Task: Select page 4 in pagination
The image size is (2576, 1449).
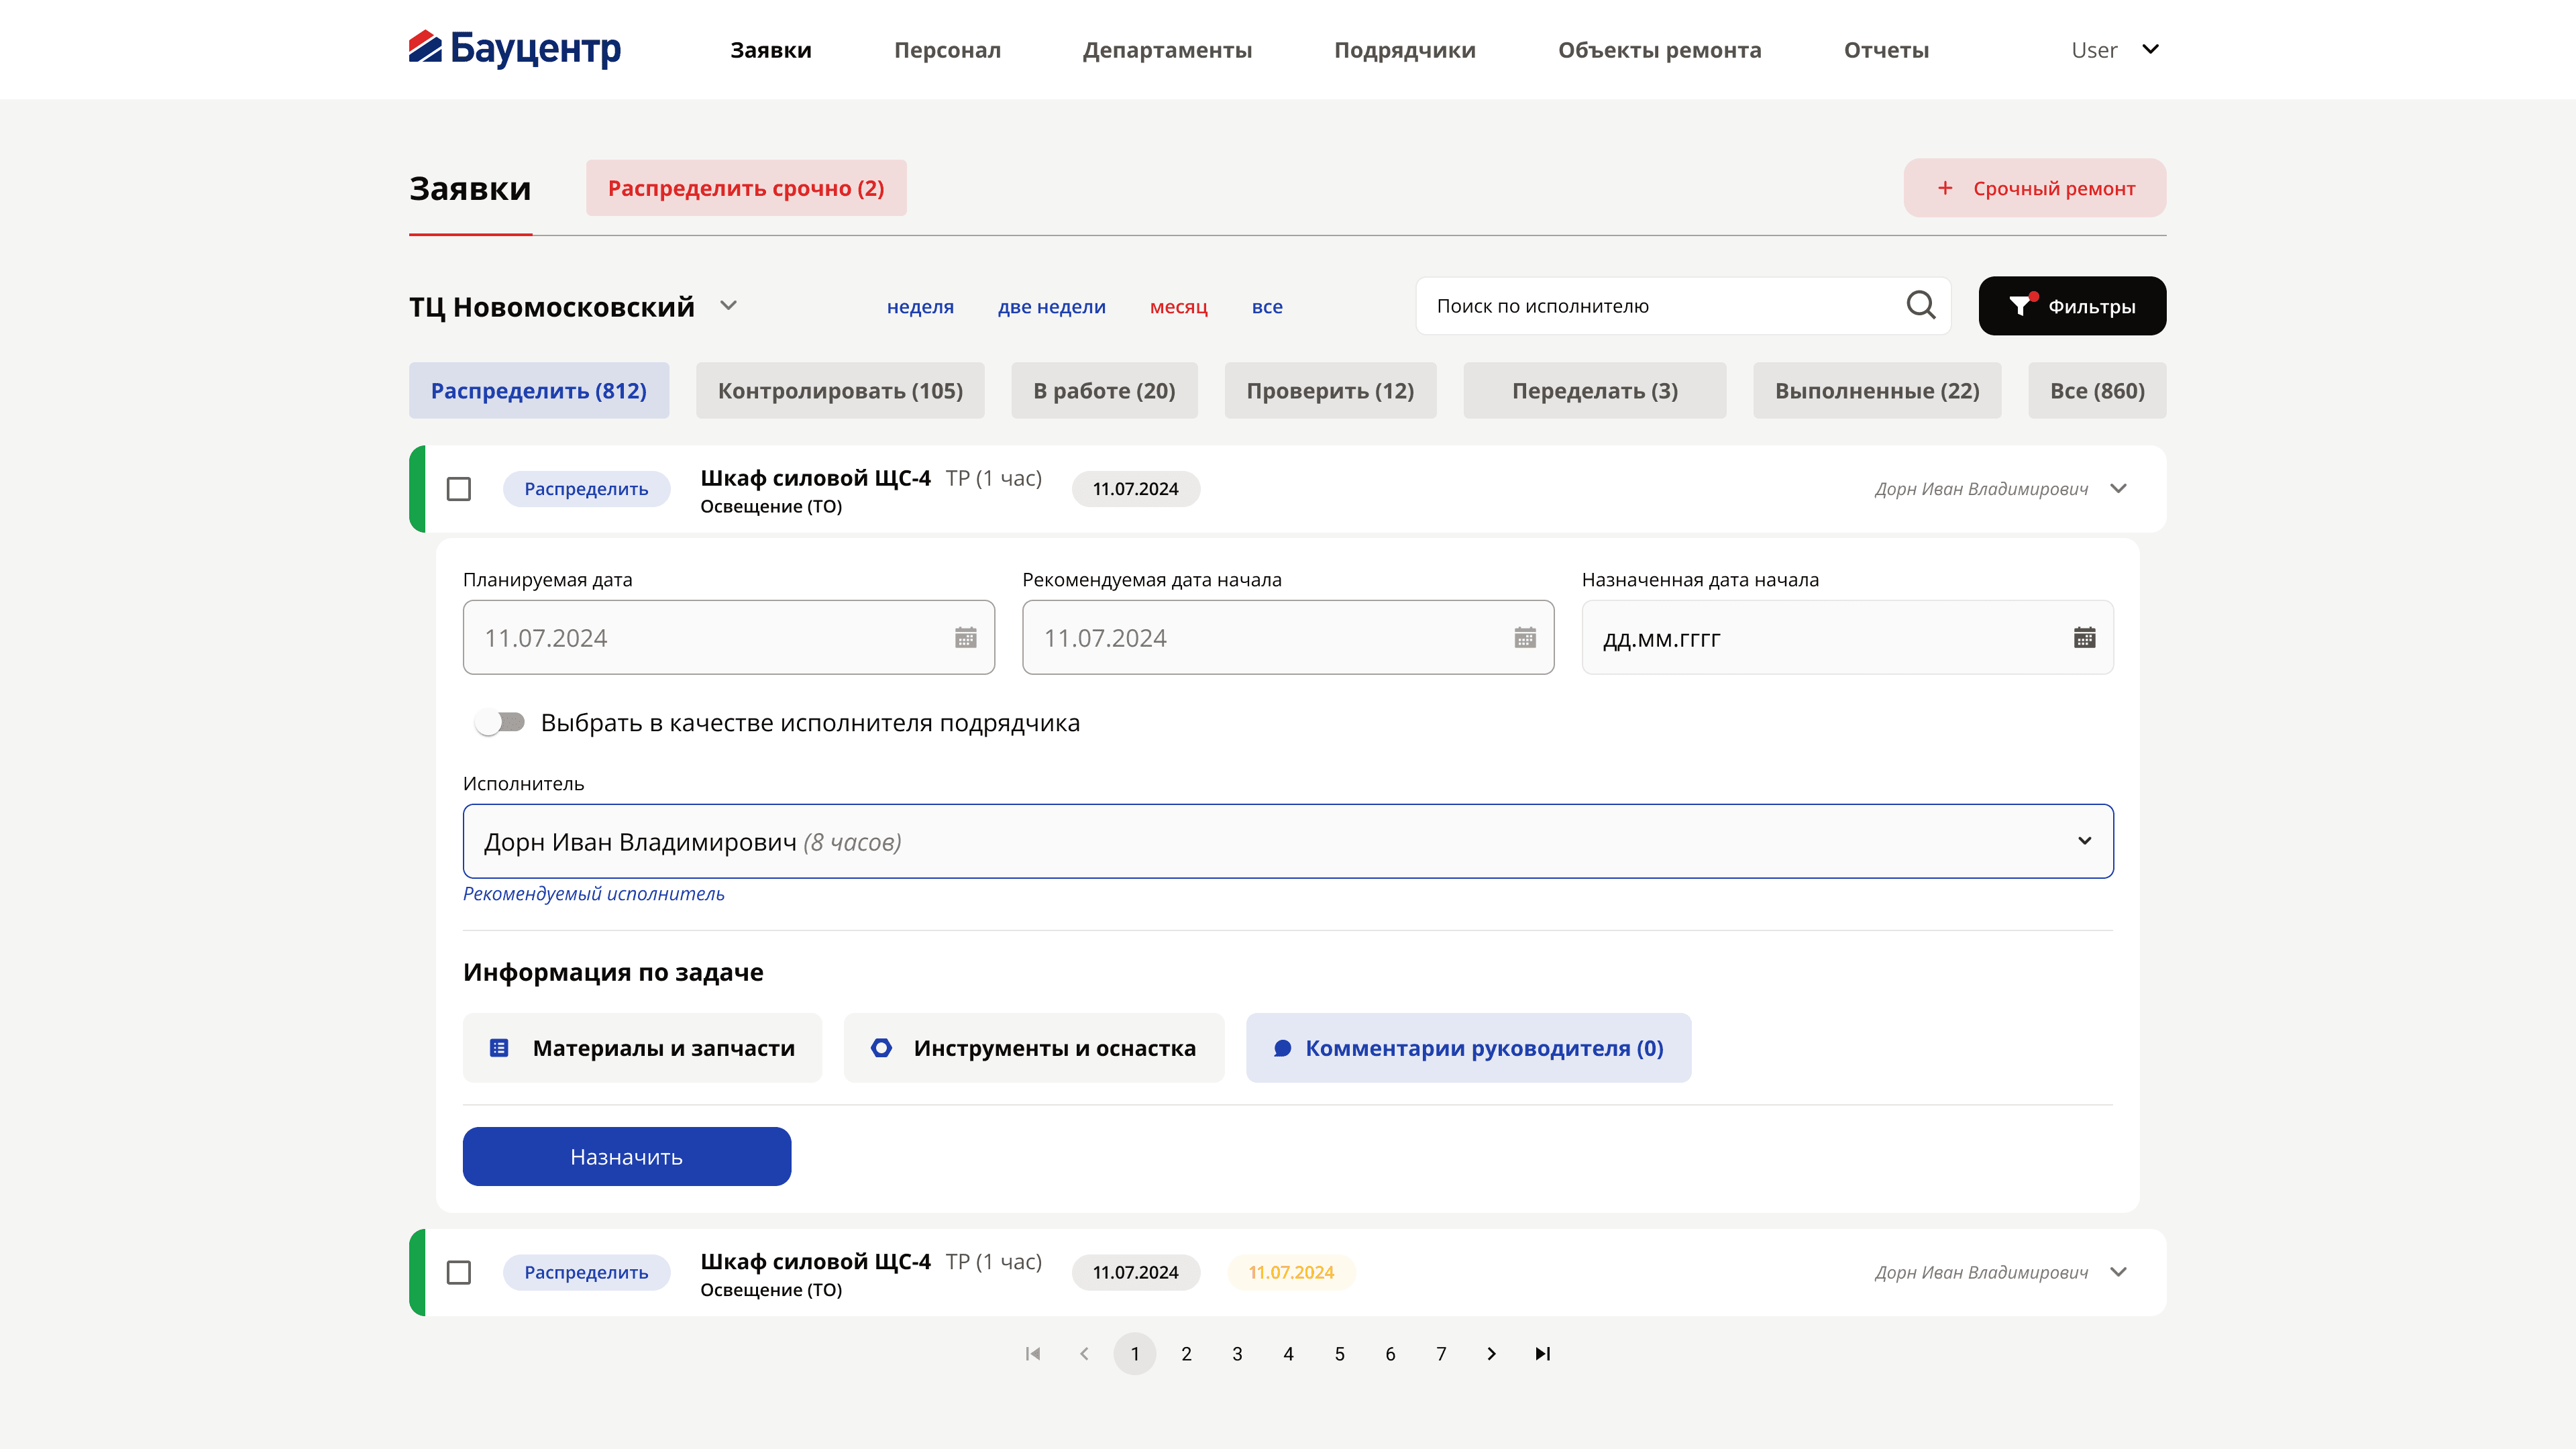Action: (x=1288, y=1354)
